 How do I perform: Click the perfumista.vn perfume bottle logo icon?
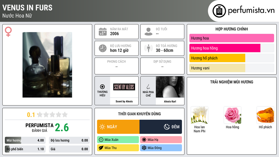click(219, 11)
